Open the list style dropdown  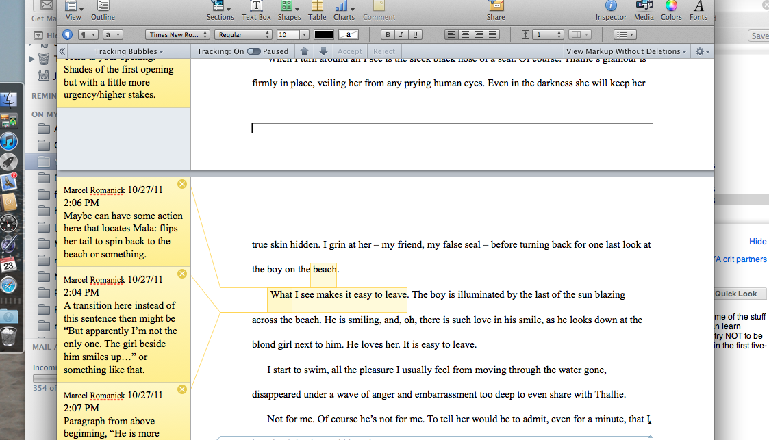pyautogui.click(x=625, y=35)
